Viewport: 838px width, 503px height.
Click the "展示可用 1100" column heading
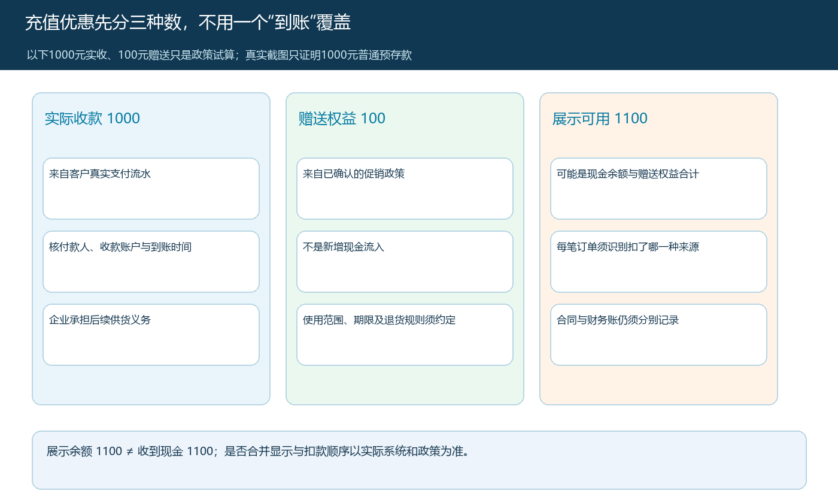(600, 119)
